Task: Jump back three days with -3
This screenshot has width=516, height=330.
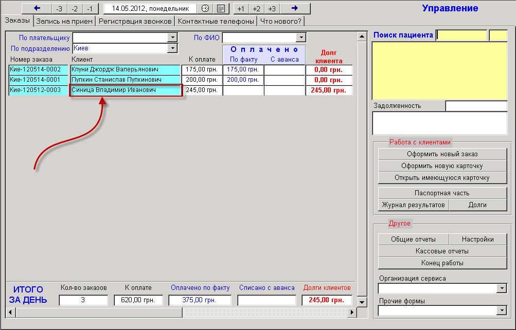Action: pos(59,9)
